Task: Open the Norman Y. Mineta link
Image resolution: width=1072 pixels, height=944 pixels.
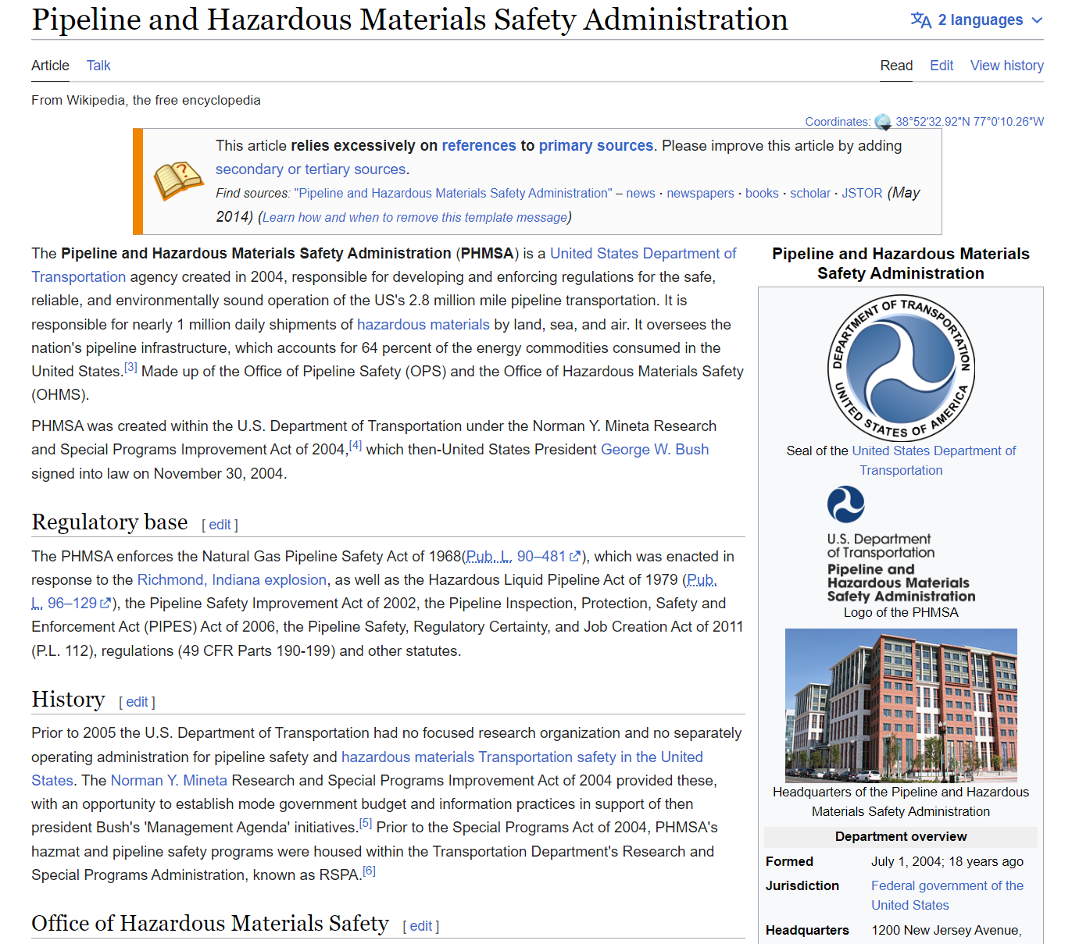Action: point(169,781)
